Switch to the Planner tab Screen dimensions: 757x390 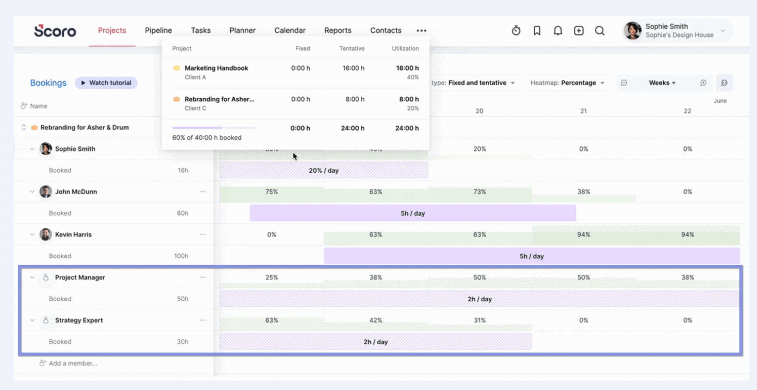click(242, 30)
